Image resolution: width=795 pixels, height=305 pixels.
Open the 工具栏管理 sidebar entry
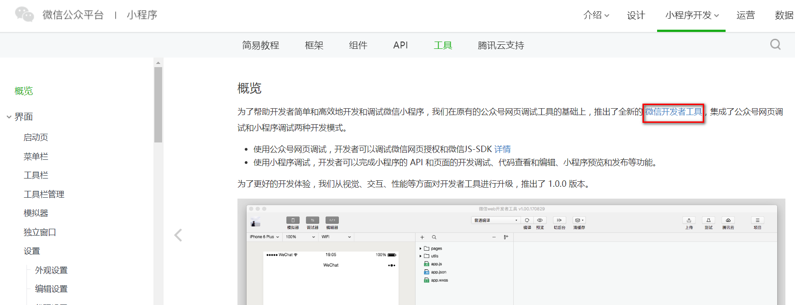[44, 195]
